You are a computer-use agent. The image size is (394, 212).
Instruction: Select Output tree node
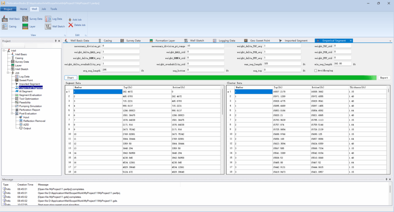(27, 128)
